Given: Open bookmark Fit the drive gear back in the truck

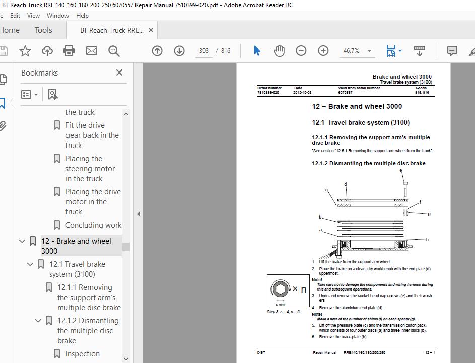Looking at the screenshot, I should coord(92,135).
